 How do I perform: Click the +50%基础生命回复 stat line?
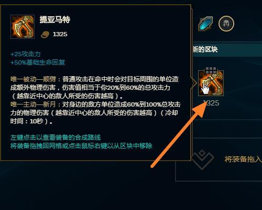point(38,62)
